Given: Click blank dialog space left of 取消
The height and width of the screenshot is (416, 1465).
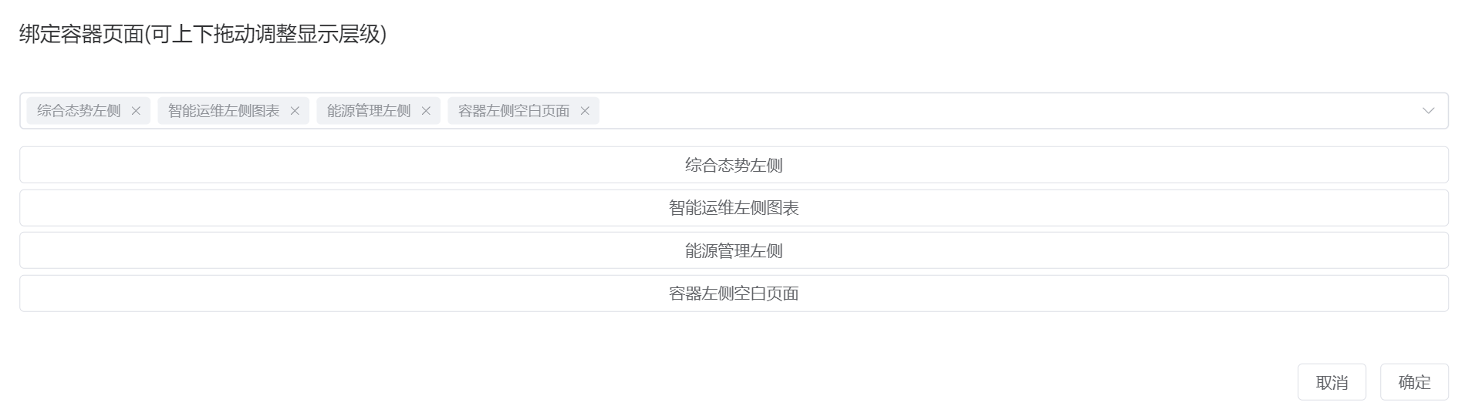Looking at the screenshot, I should coord(656,382).
